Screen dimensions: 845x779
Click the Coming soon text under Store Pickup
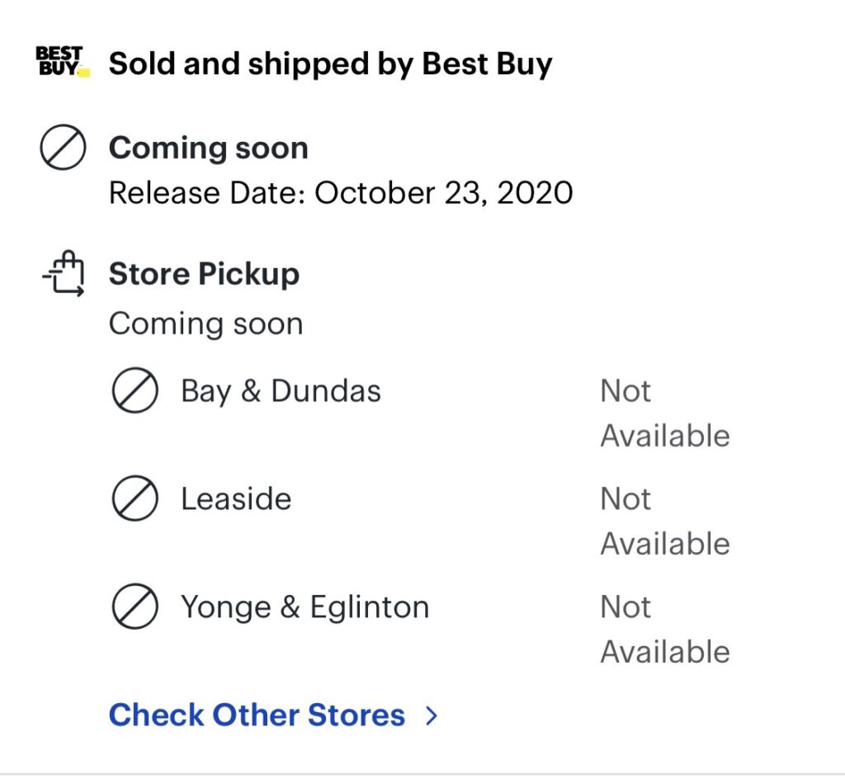tap(205, 324)
